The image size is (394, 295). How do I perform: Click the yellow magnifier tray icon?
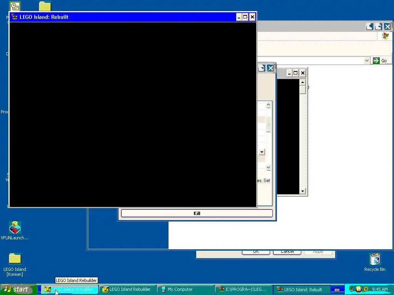[x=366, y=289]
